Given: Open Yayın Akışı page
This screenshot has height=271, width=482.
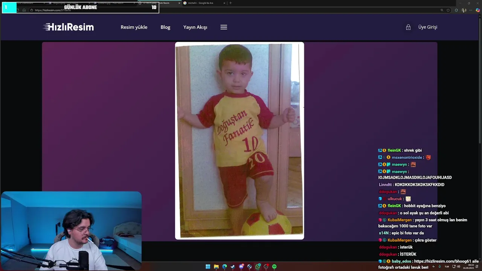Looking at the screenshot, I should (195, 27).
